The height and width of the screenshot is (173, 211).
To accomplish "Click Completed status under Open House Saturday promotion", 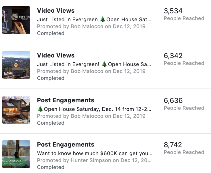I will 51,123.
